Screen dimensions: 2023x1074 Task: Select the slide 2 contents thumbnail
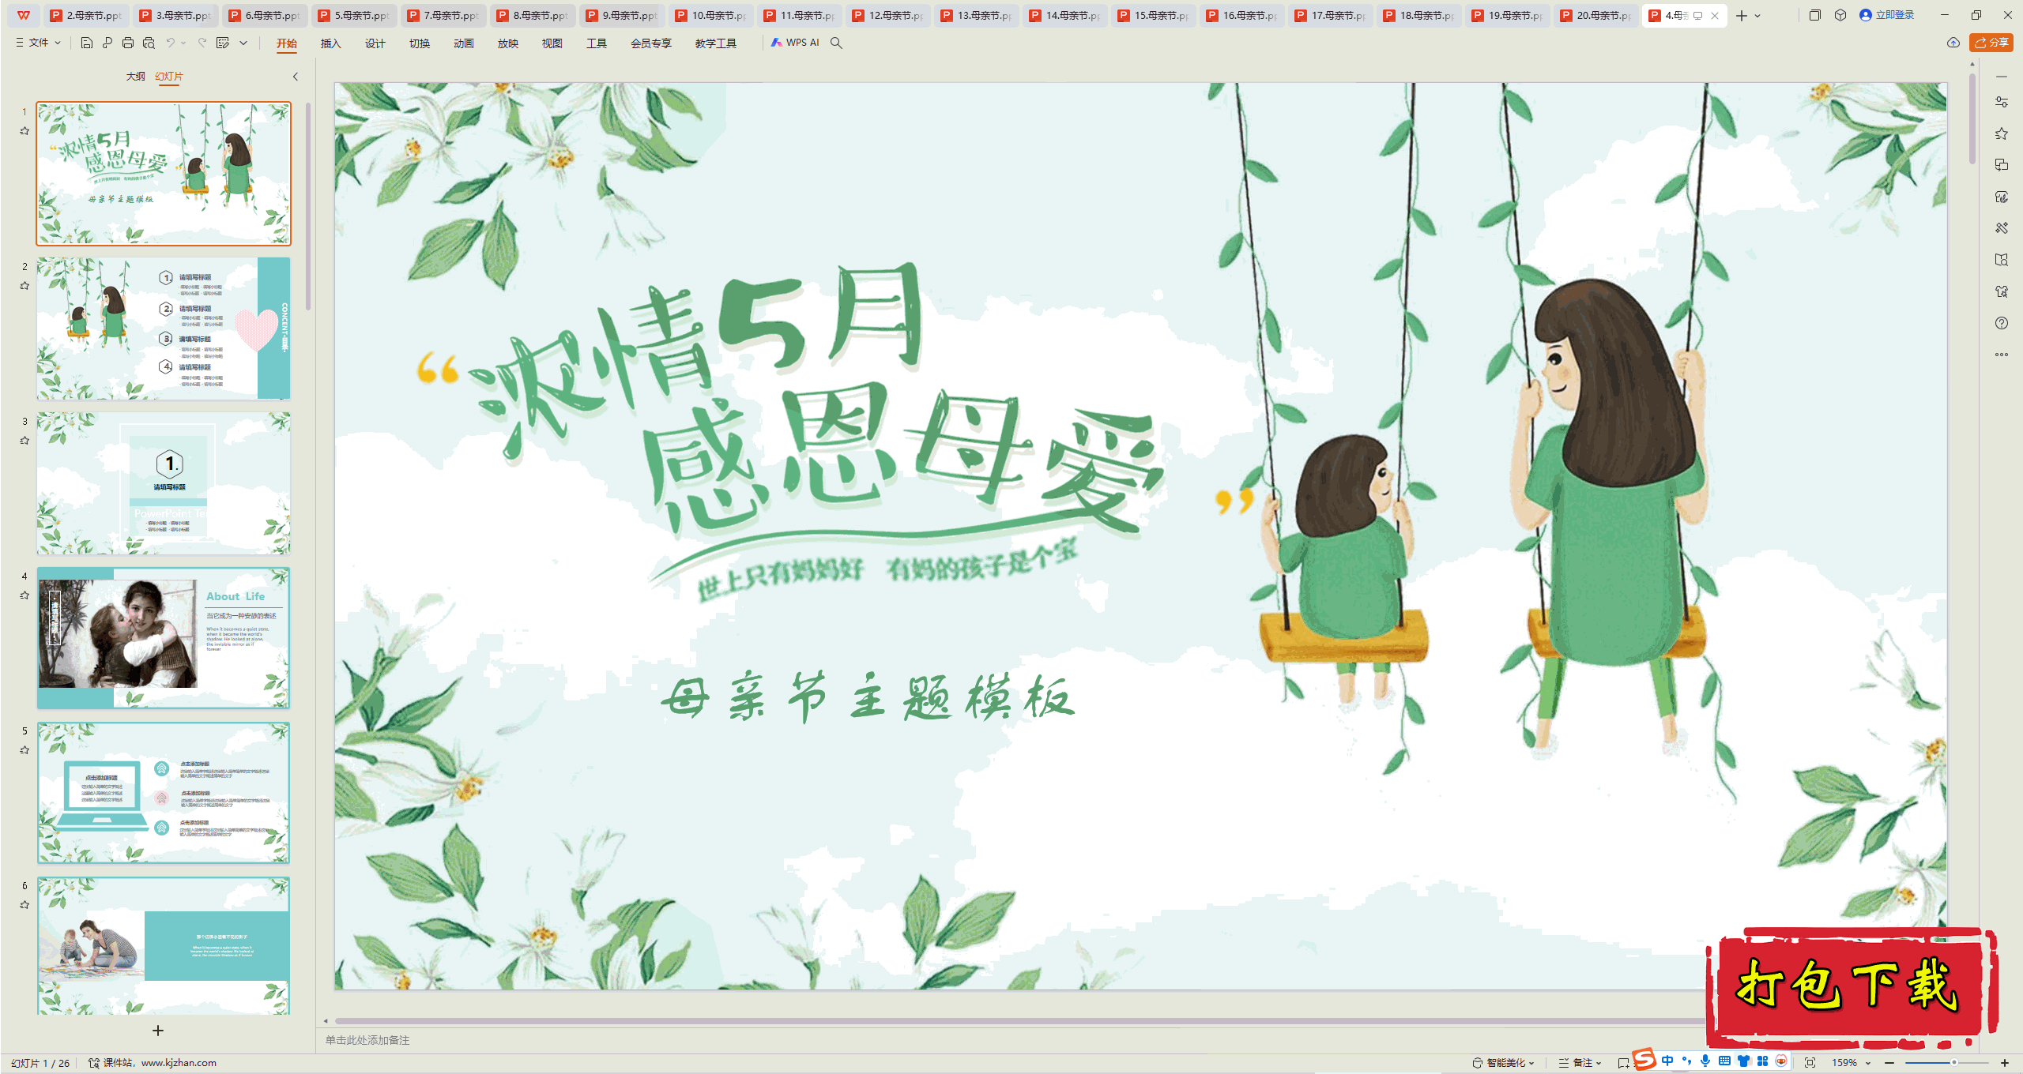tap(164, 328)
